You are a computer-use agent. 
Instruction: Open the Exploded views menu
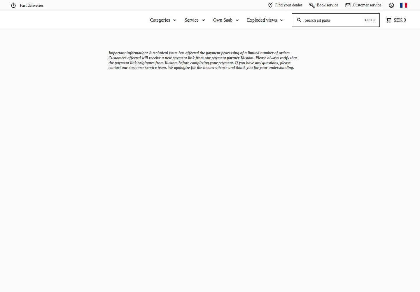262,20
